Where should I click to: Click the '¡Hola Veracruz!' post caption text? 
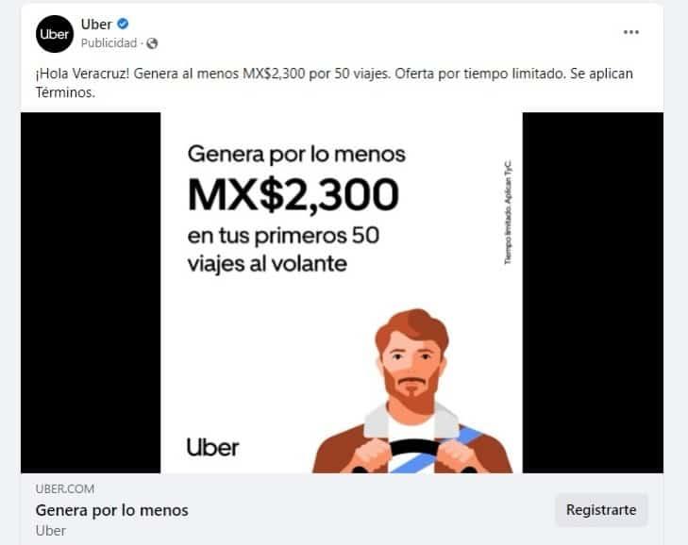click(x=82, y=74)
